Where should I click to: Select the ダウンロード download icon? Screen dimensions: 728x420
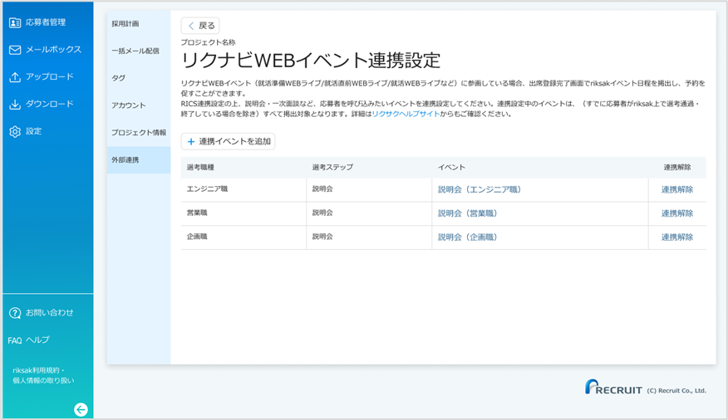tap(15, 105)
